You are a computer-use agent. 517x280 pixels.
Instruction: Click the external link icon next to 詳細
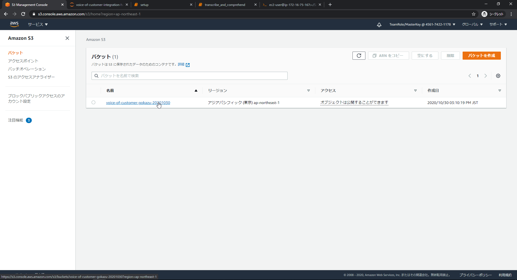188,65
